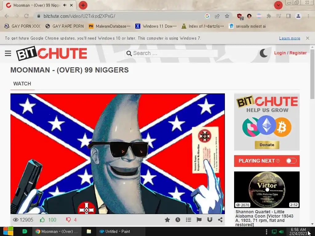
Task: Click the PLAYING NEXT help question icon
Action: click(x=278, y=161)
